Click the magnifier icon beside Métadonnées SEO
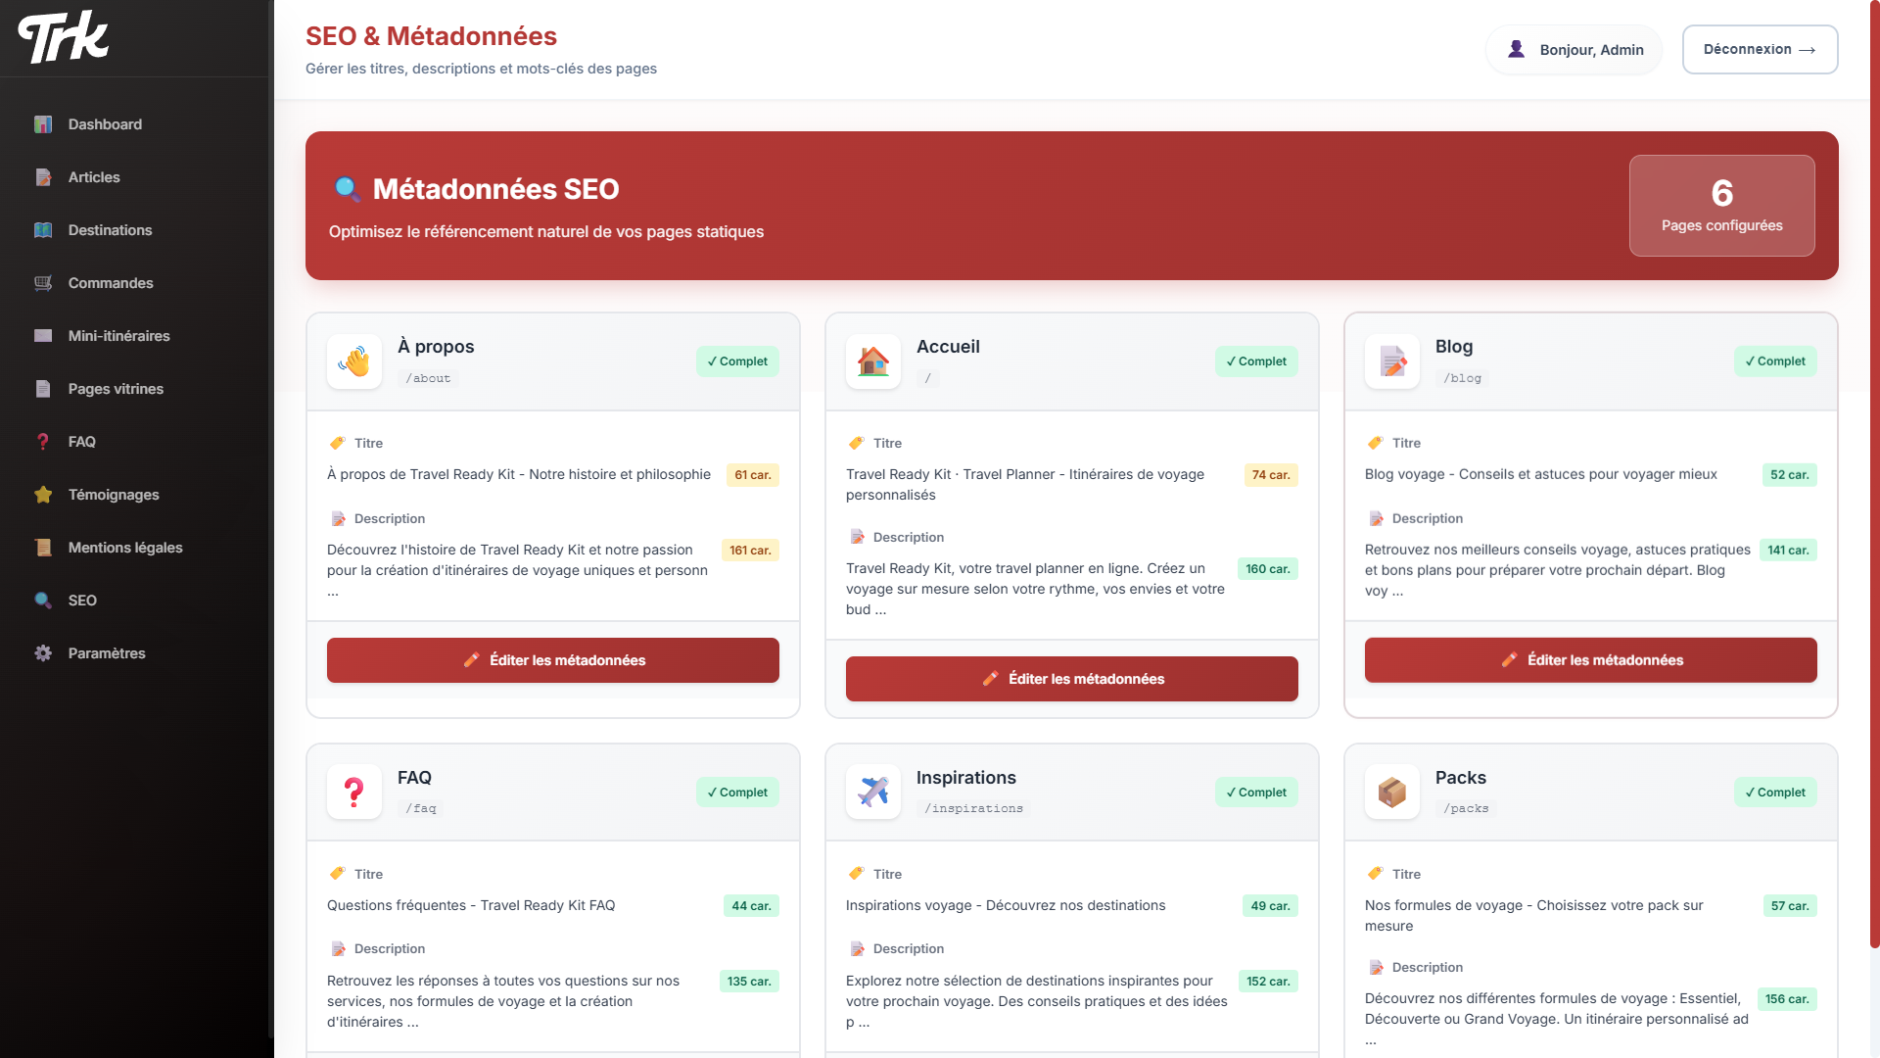 click(x=347, y=189)
